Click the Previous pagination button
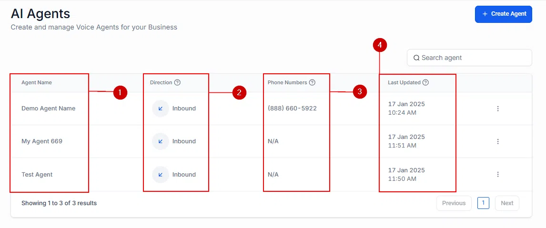This screenshot has width=546, height=228. point(454,203)
